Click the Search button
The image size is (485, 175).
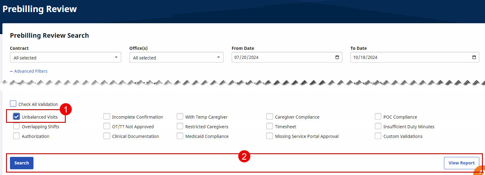coord(22,163)
